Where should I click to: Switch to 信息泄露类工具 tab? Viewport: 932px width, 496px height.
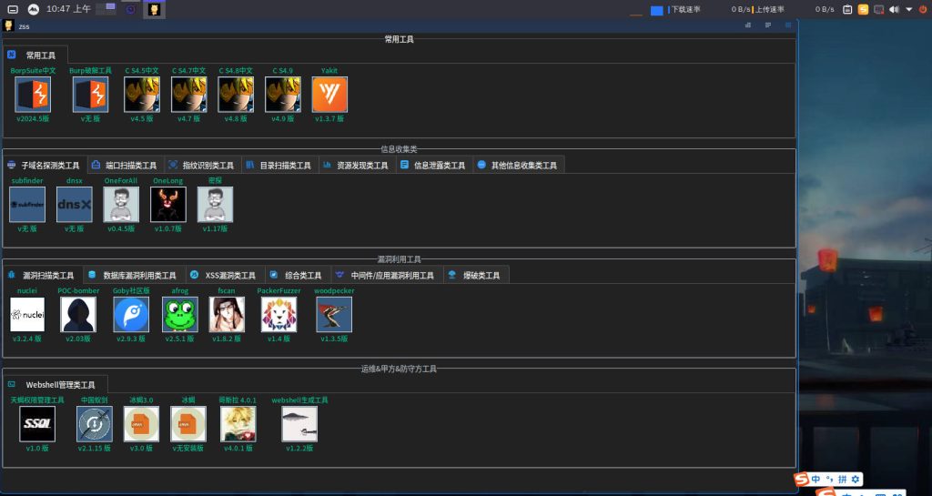pos(434,165)
